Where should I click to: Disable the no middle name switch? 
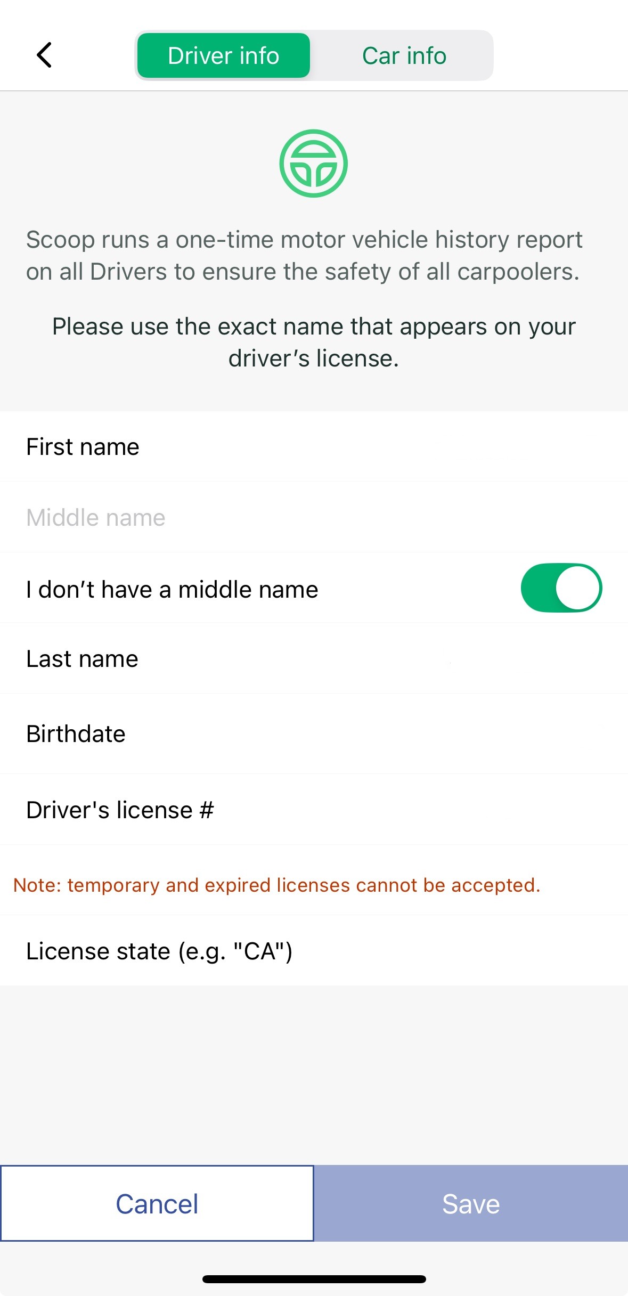click(561, 588)
